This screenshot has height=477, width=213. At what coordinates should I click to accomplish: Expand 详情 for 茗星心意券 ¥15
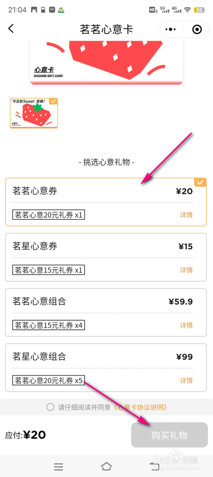tap(186, 270)
